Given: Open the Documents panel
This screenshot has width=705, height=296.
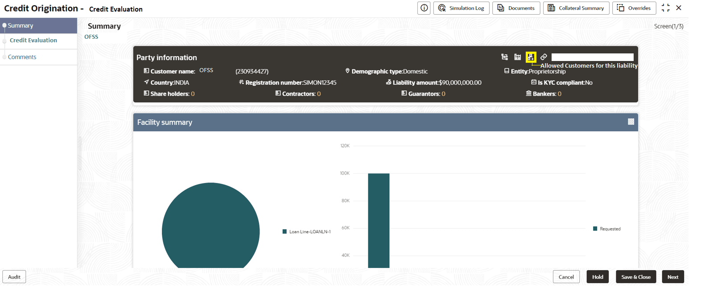Looking at the screenshot, I should click(x=516, y=8).
